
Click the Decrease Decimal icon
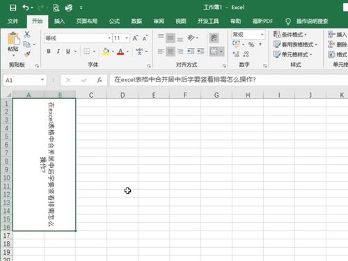(x=246, y=54)
